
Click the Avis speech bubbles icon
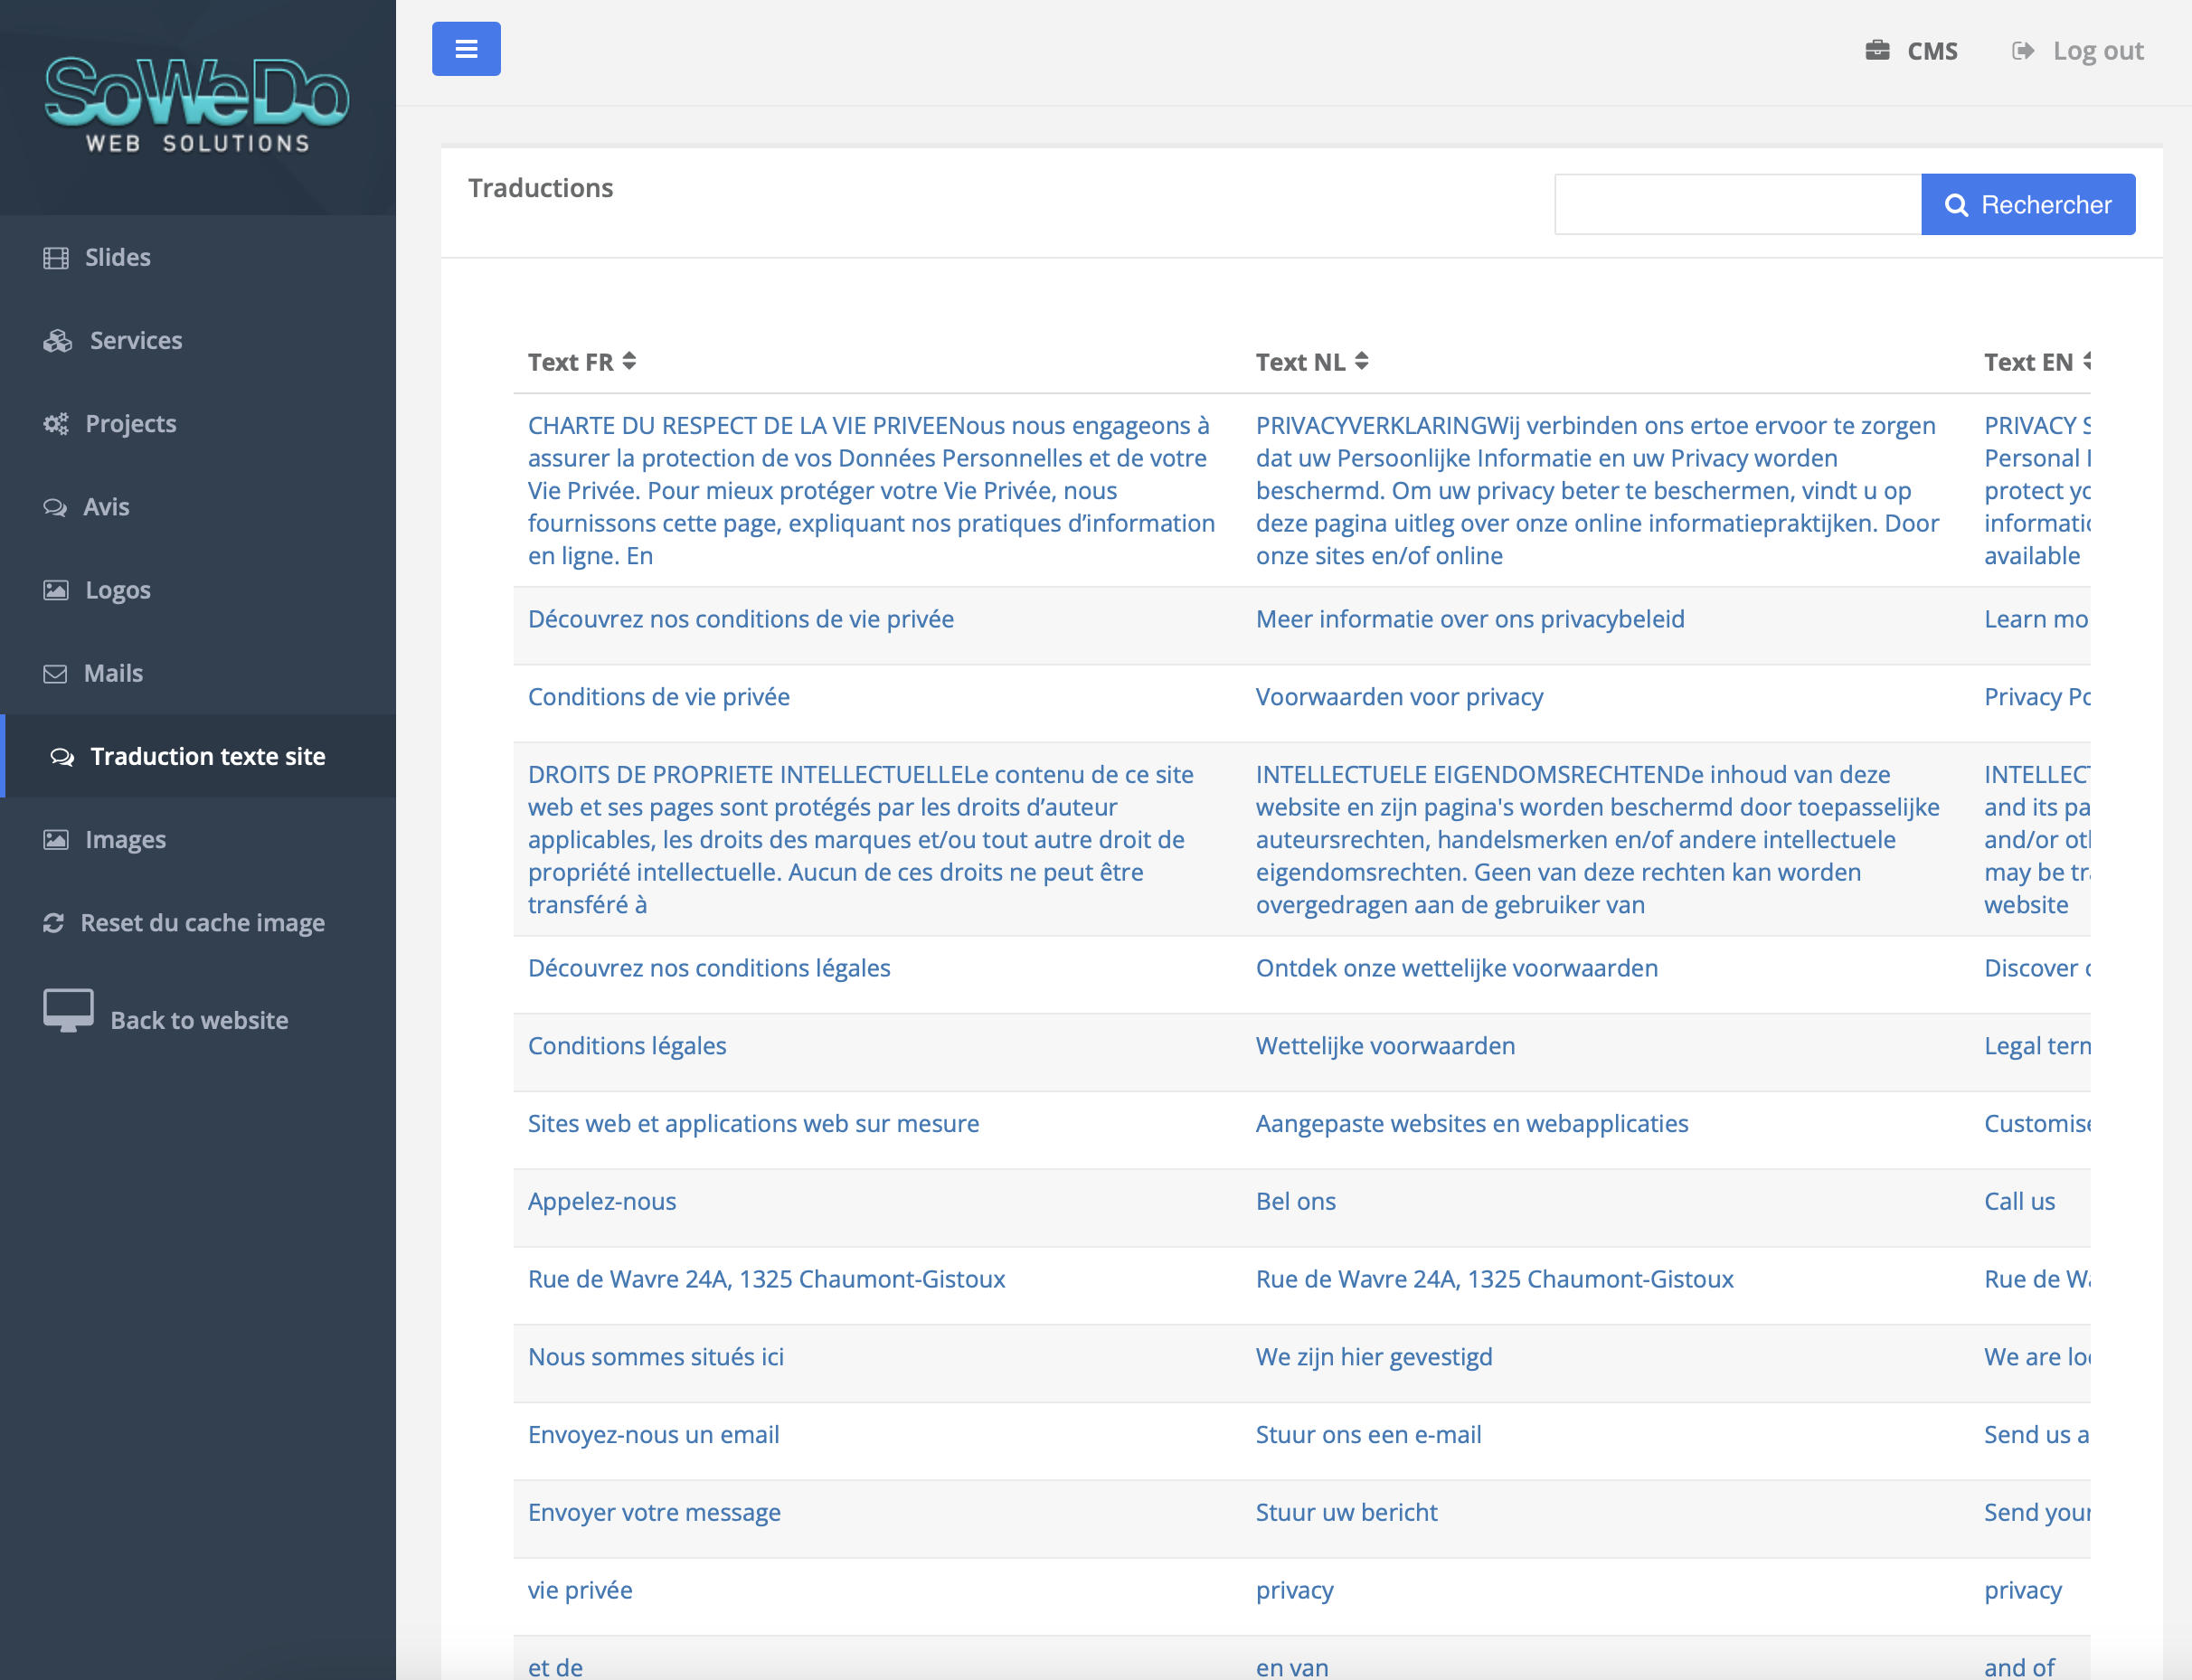tap(55, 507)
